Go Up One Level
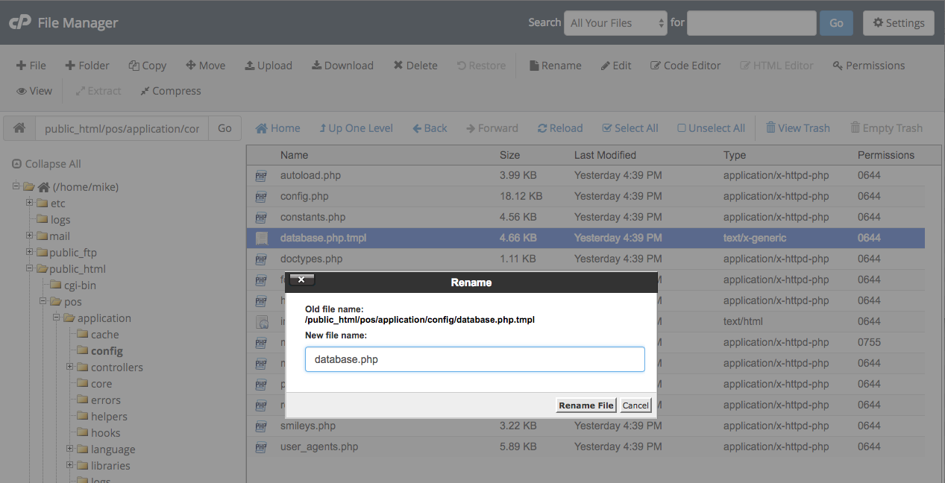Image resolution: width=945 pixels, height=483 pixels. click(356, 128)
